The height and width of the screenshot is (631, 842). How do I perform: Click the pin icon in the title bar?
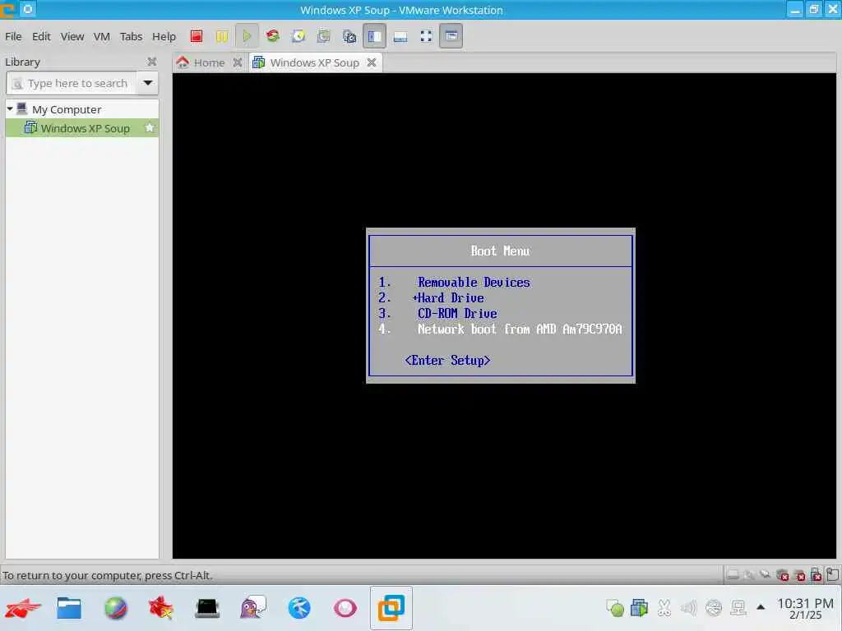tap(28, 9)
